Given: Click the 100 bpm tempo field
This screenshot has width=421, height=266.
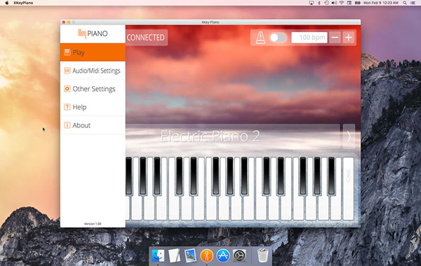Looking at the screenshot, I should (309, 38).
